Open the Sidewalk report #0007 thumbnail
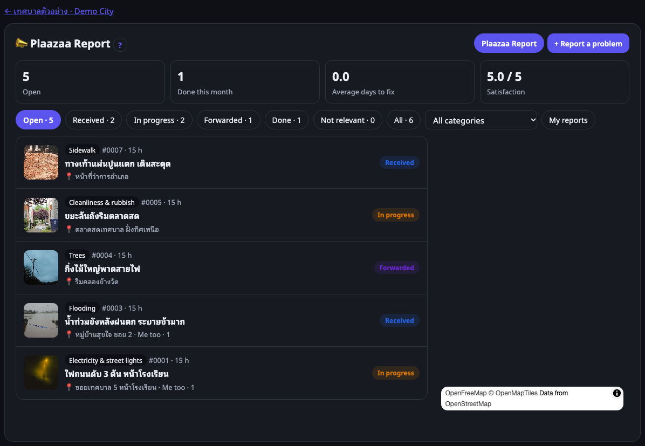Screen dimensions: 645x446 coord(41,162)
